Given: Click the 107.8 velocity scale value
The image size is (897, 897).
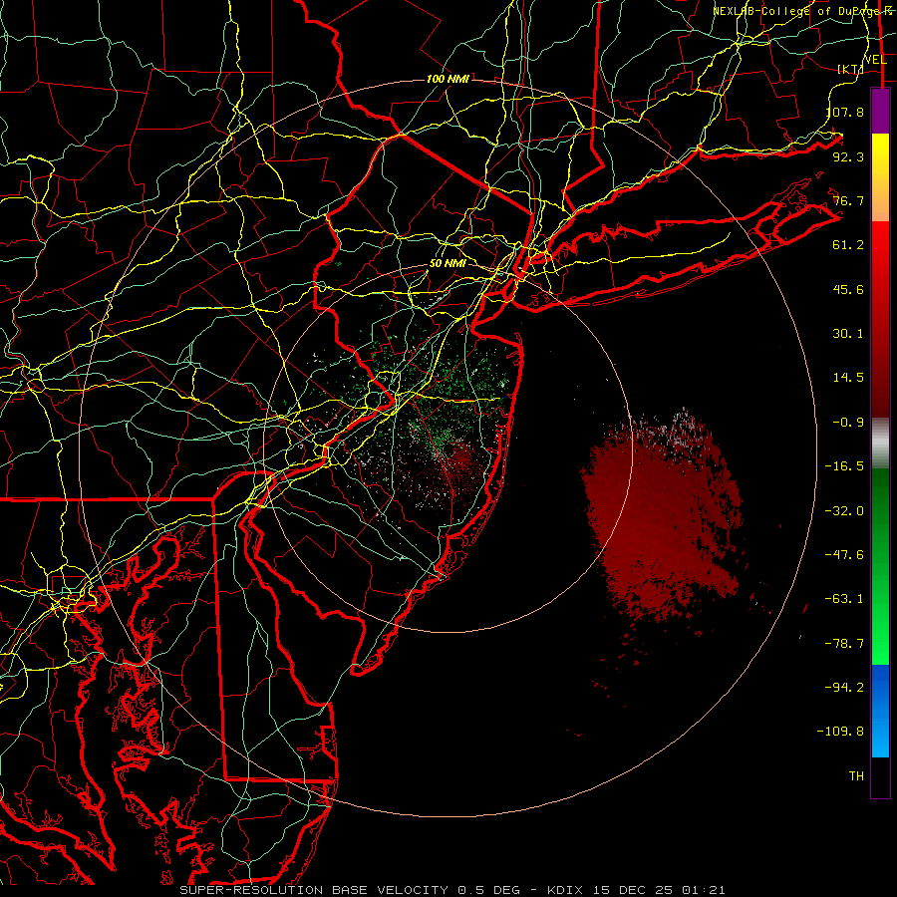Looking at the screenshot, I should (x=844, y=112).
